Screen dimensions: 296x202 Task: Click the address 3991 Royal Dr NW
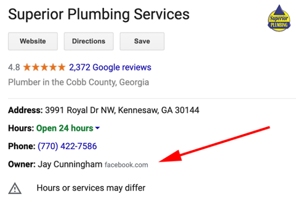click(80, 110)
